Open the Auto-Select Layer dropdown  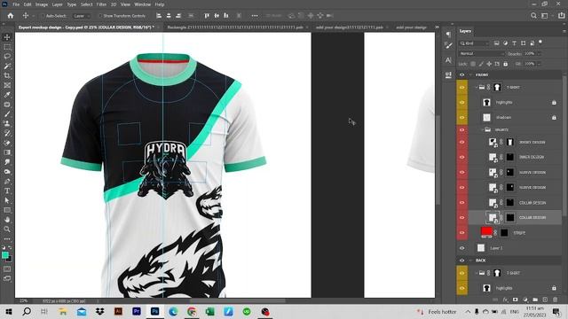(82, 16)
